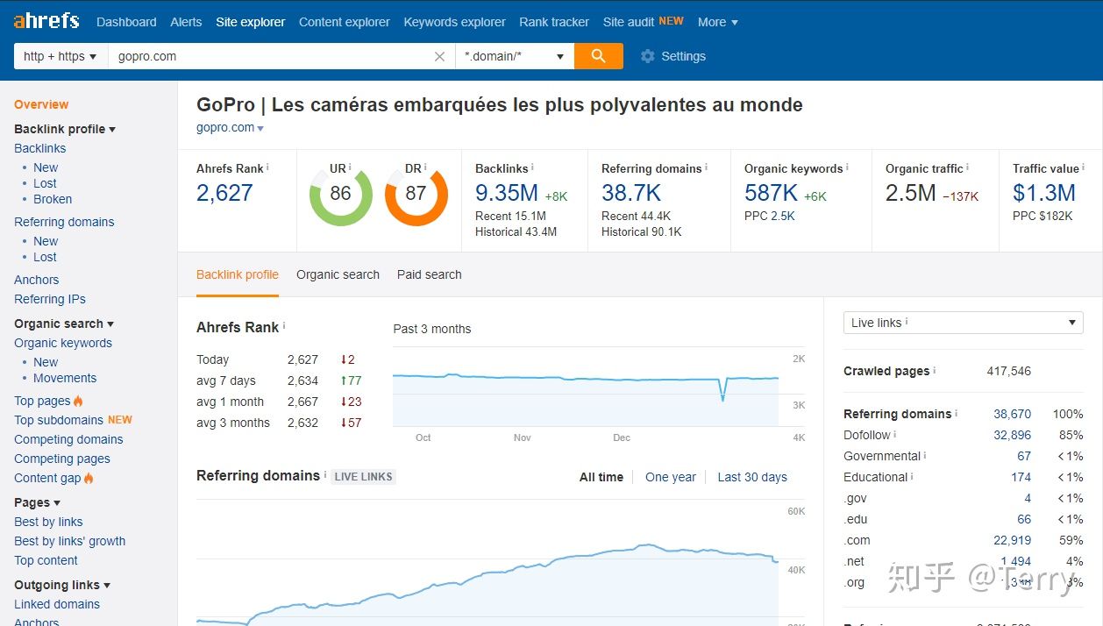This screenshot has width=1103, height=626.
Task: Open Competing domains in the sidebar
Action: [x=68, y=439]
